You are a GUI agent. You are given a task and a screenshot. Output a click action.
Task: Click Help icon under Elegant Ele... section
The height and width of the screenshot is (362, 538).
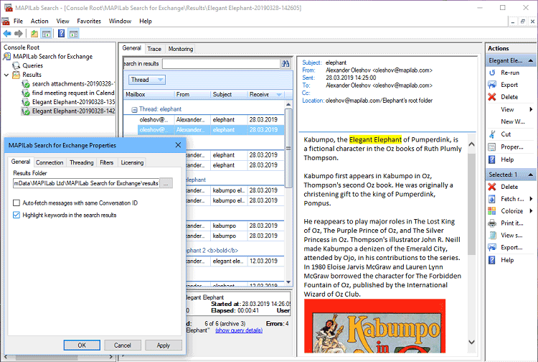[x=492, y=159]
